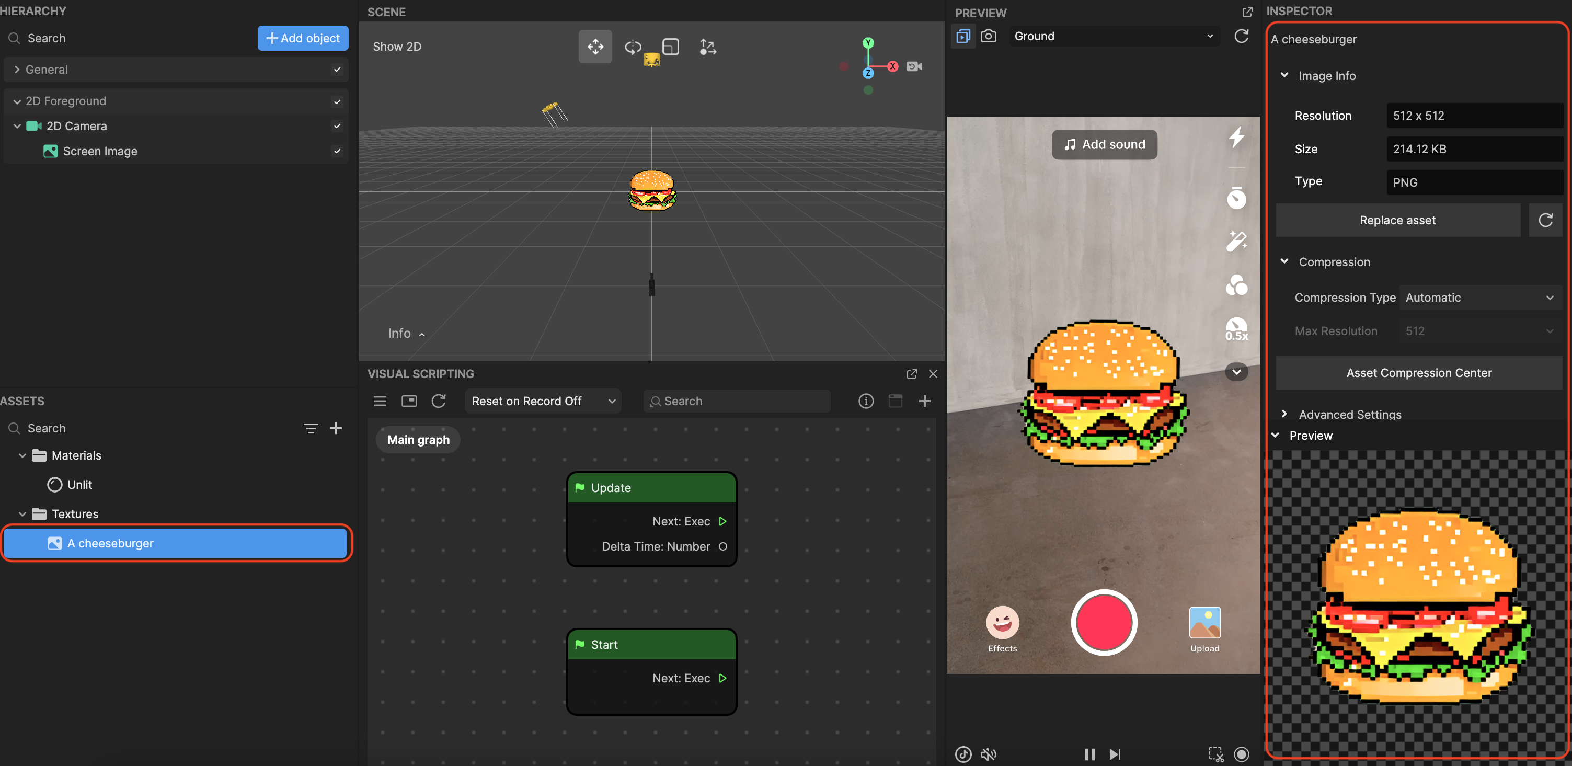1572x766 pixels.
Task: Start the preview screen recording icon
Action: coord(1241,754)
